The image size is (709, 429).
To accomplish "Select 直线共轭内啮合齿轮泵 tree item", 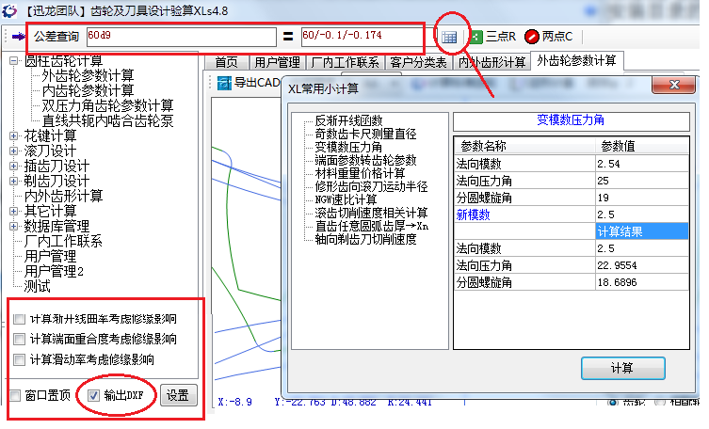I will click(x=107, y=120).
